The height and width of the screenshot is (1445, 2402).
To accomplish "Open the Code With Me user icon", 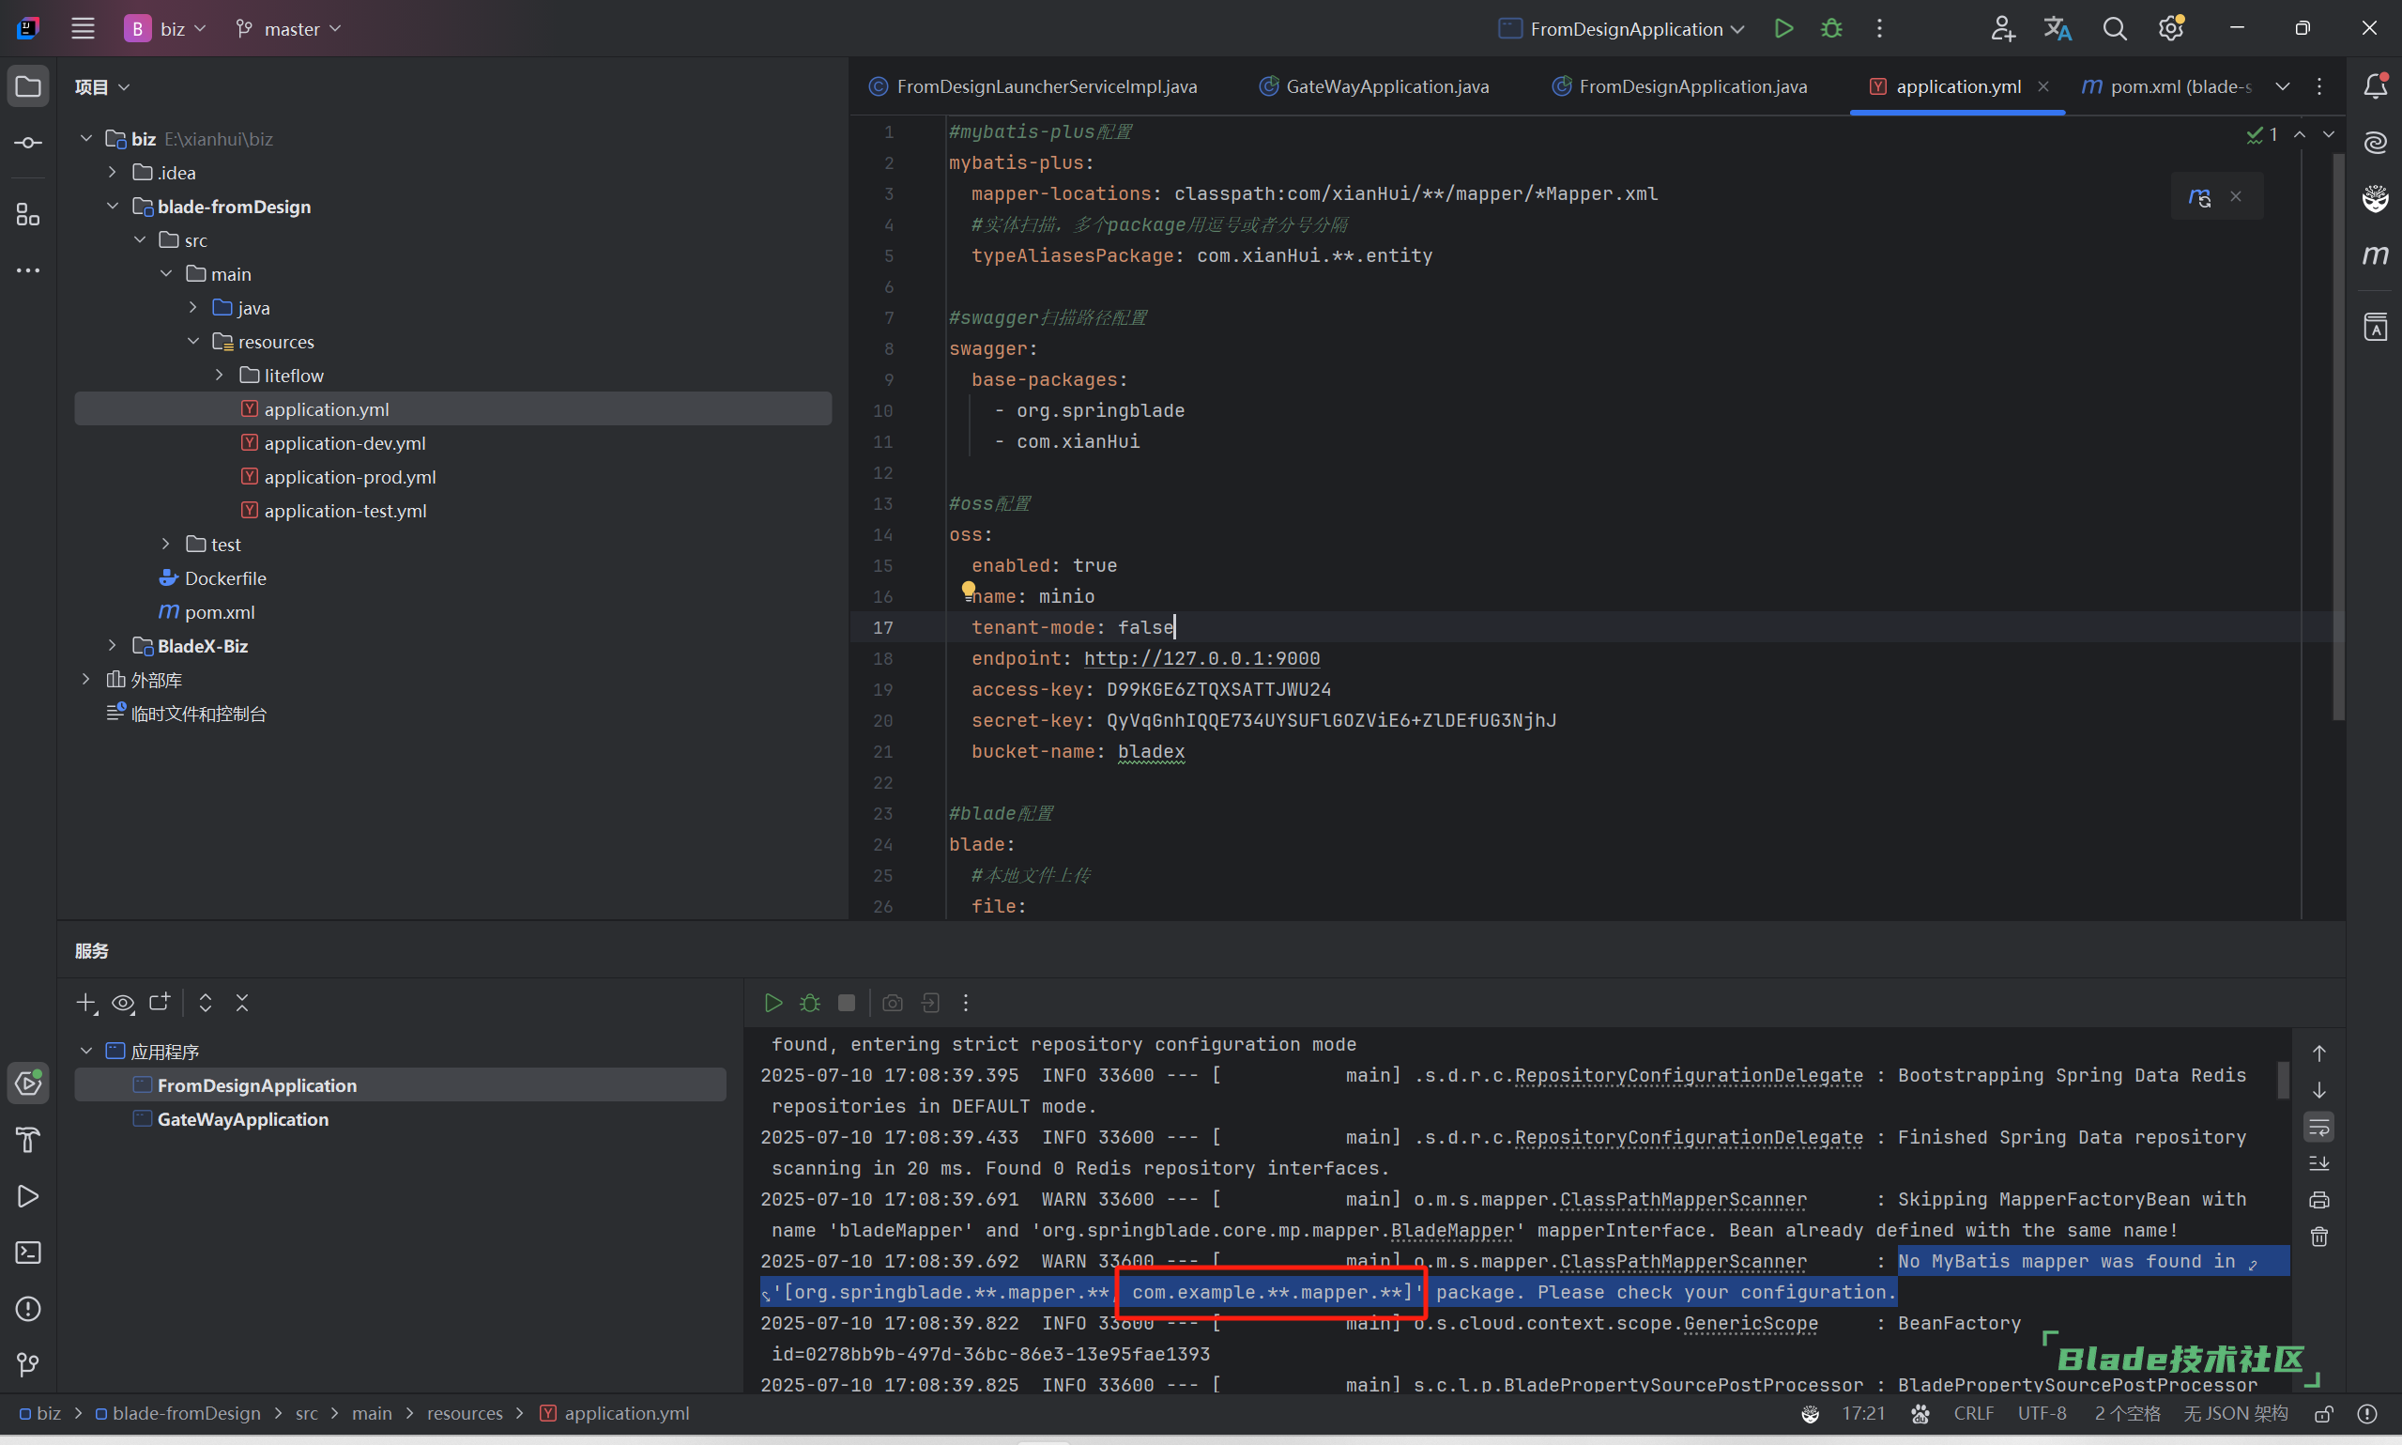I will pos(2001,28).
